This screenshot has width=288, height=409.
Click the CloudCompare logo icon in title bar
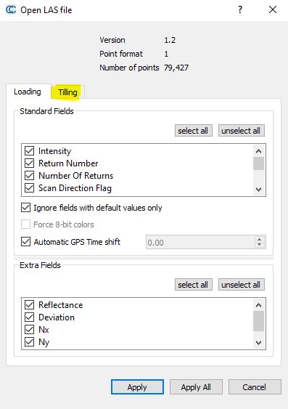tap(11, 10)
